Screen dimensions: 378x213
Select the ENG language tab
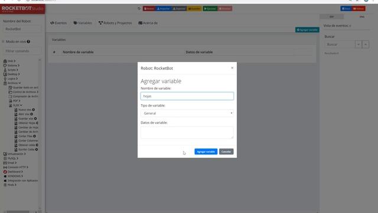pos(362,17)
